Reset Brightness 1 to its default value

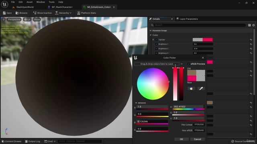(251, 44)
